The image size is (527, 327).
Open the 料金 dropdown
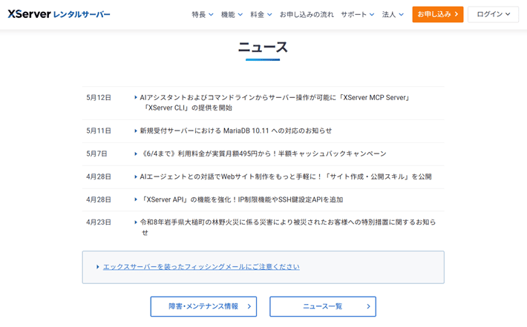(x=261, y=14)
